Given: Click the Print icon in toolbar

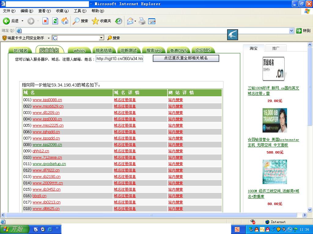Looking at the screenshot, I should tap(142, 21).
